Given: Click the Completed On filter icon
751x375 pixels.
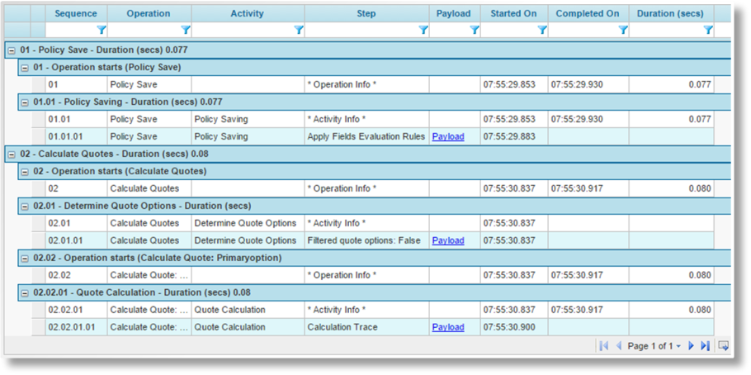Looking at the screenshot, I should point(623,30).
